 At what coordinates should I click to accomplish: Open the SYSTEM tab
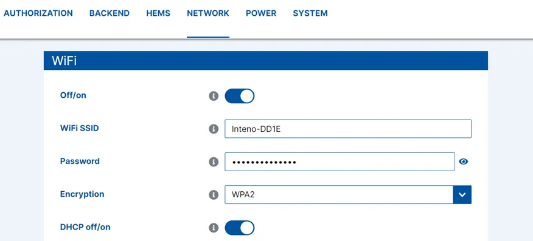click(310, 13)
